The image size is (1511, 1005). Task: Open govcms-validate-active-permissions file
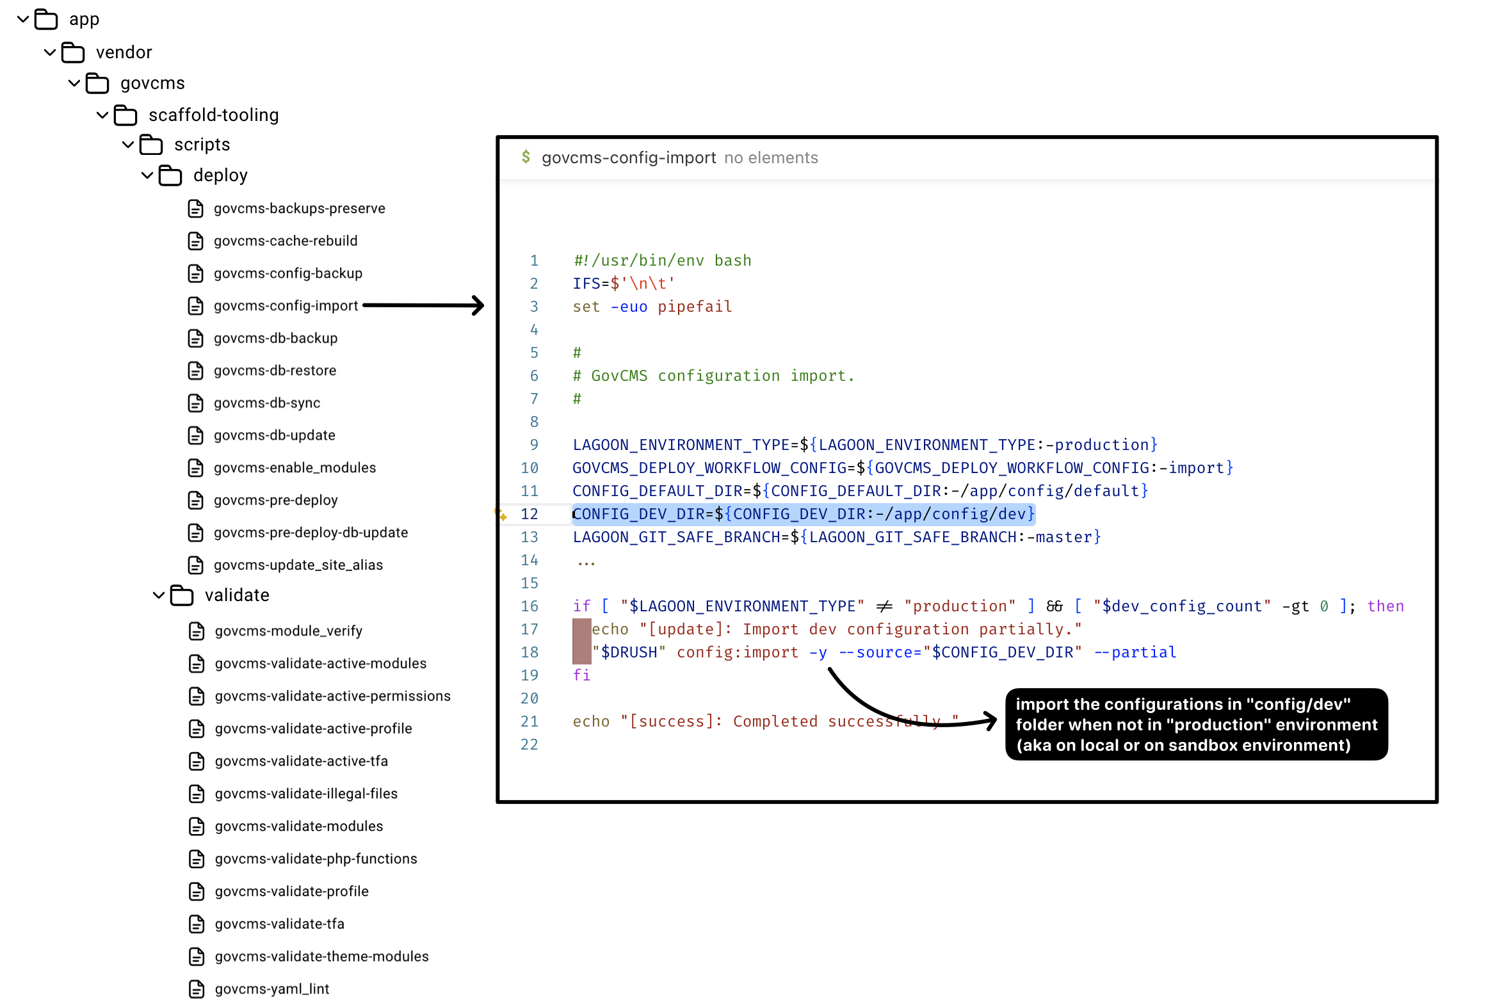click(x=332, y=696)
